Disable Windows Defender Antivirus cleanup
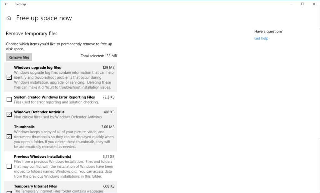Screen dimensions: 320x193 tap(9, 114)
